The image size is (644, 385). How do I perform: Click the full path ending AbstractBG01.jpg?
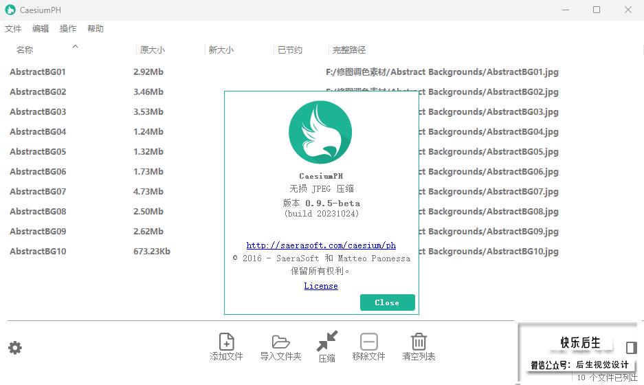coord(442,72)
